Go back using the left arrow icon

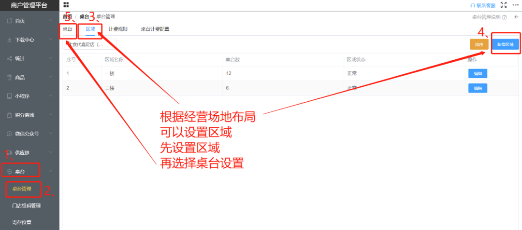(516, 17)
